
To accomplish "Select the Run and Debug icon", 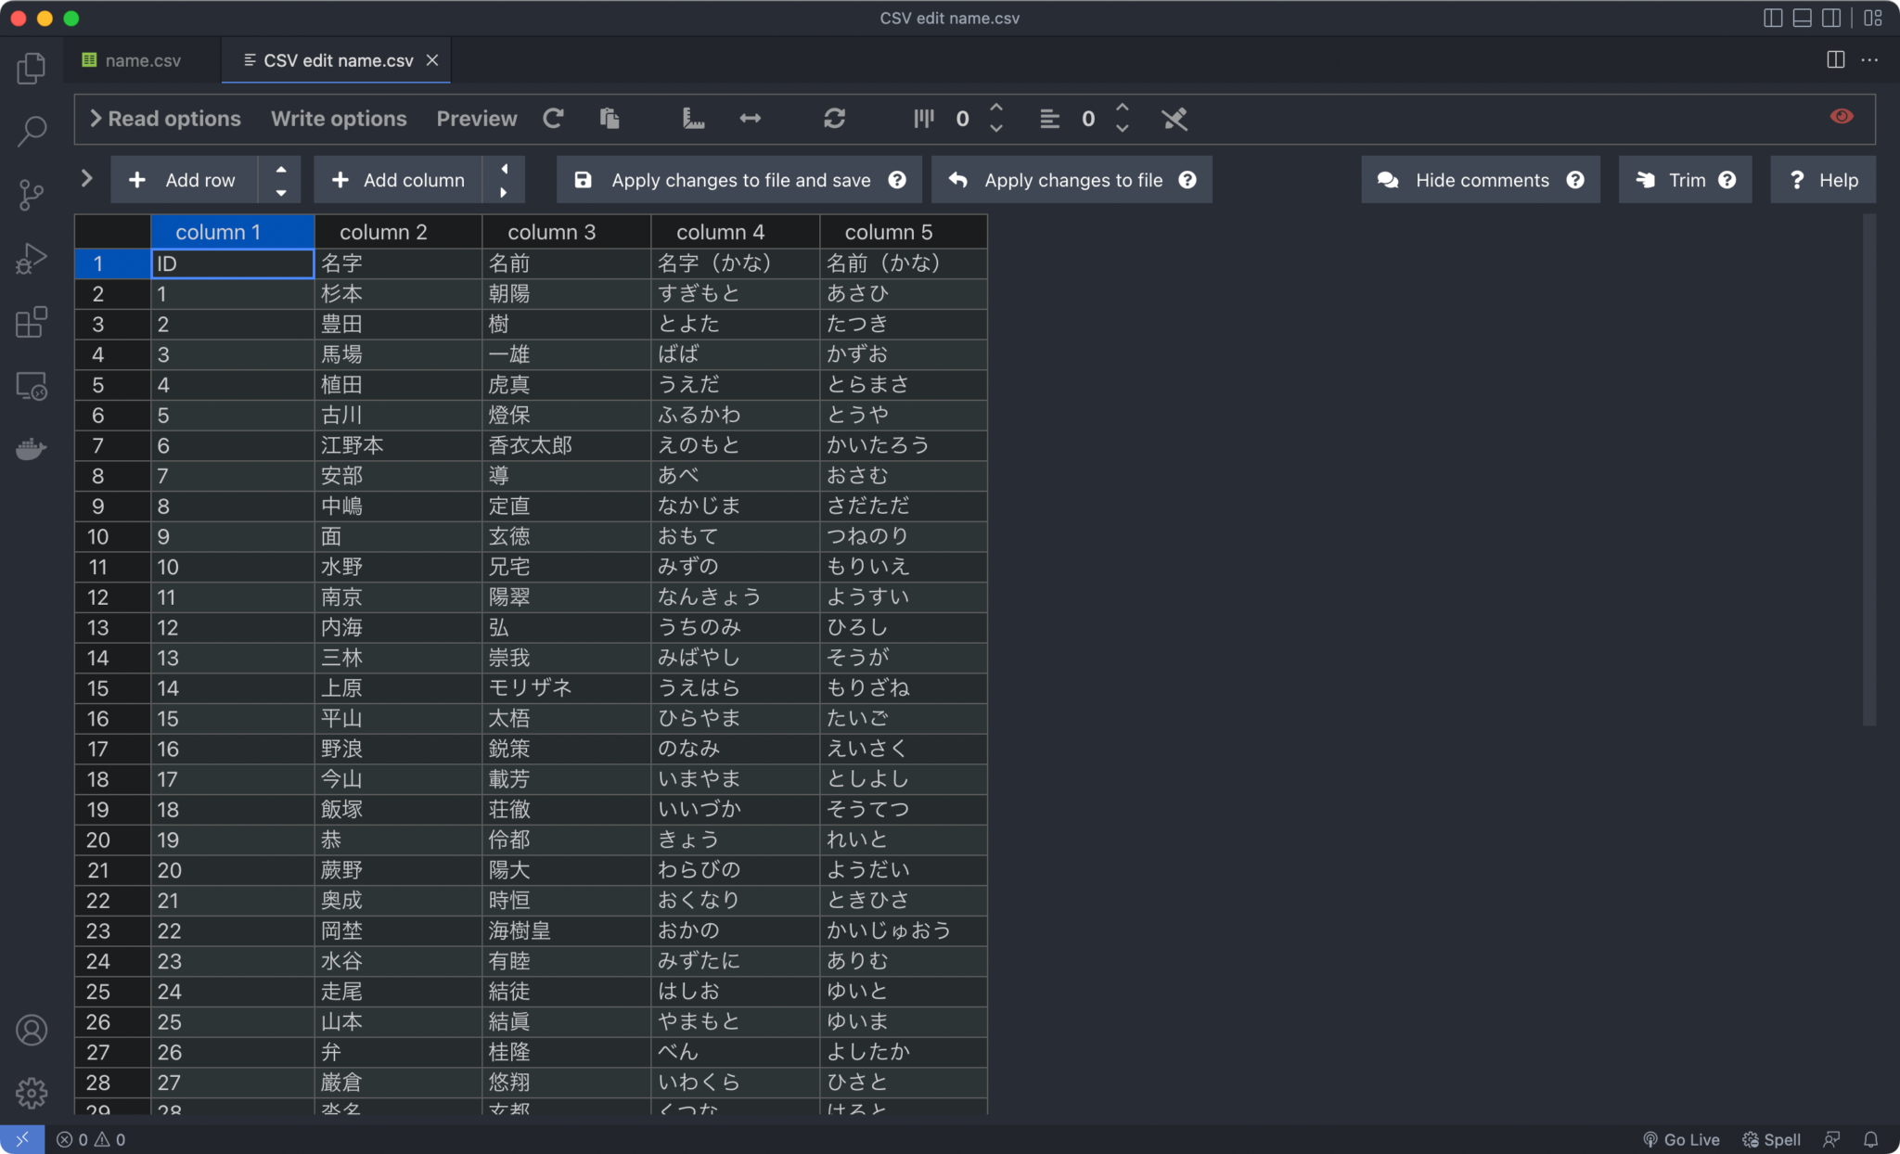I will click(31, 259).
